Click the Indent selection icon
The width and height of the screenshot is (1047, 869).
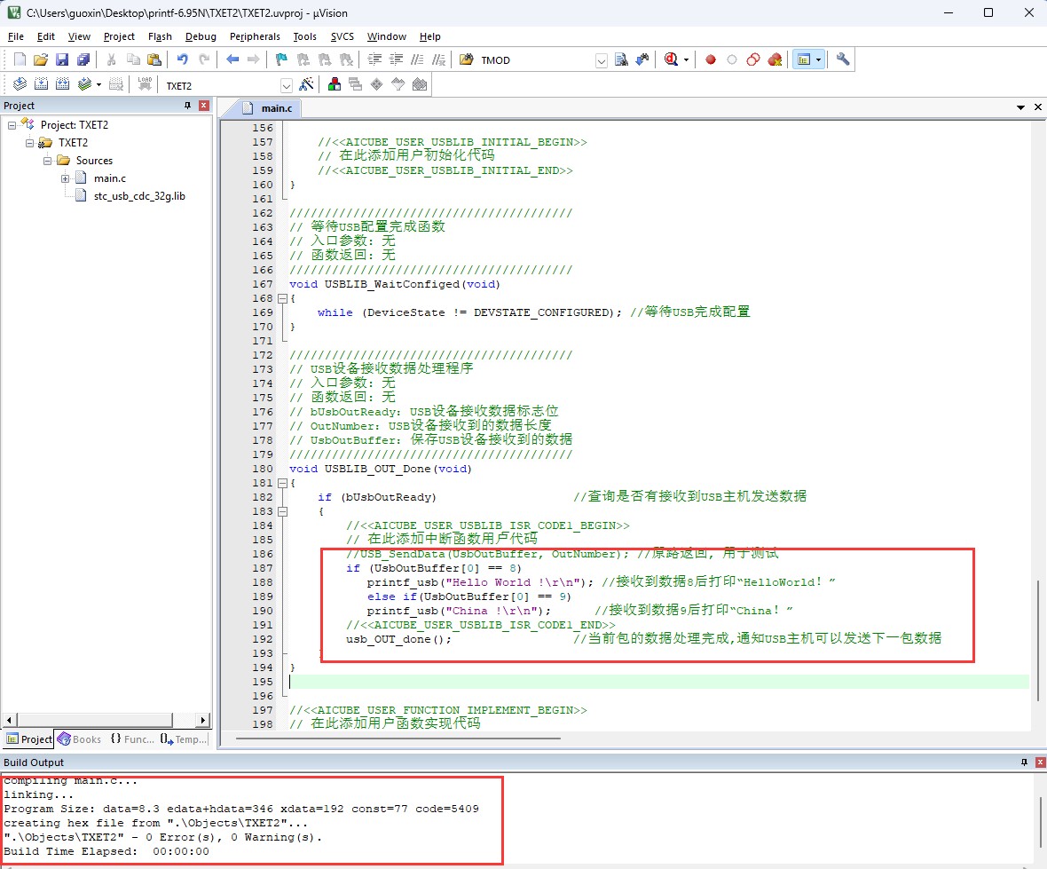374,59
